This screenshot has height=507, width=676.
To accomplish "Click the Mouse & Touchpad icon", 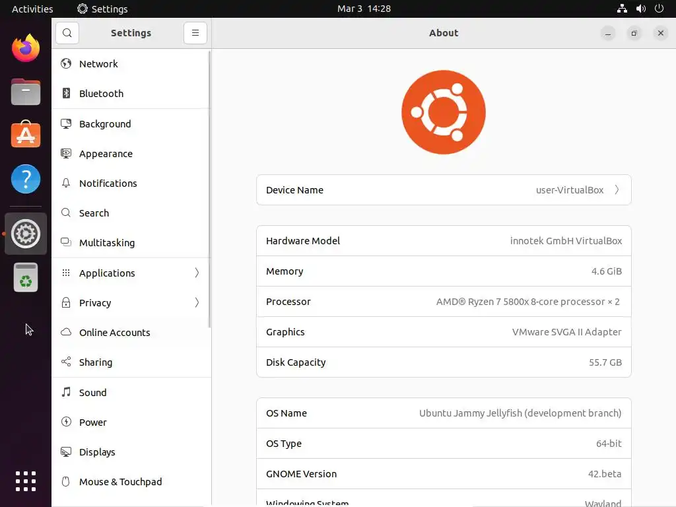I will pos(66,481).
